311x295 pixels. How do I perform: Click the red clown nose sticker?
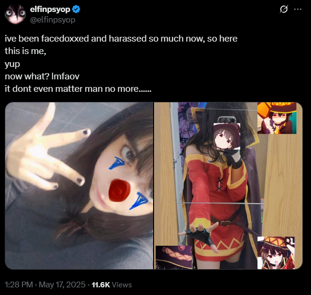[x=120, y=190]
